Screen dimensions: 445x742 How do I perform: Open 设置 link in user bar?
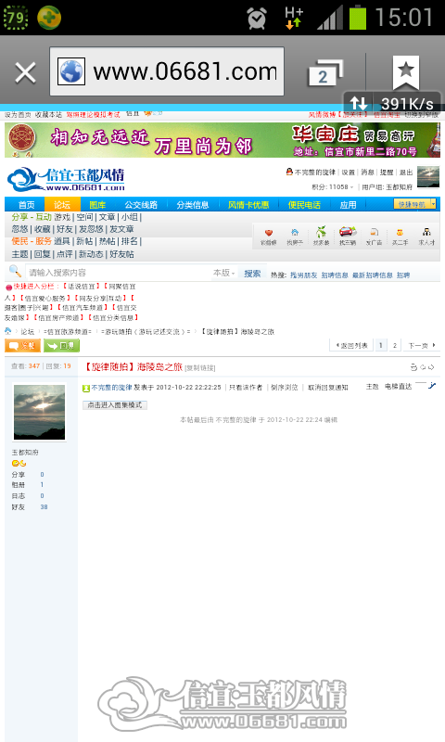348,173
